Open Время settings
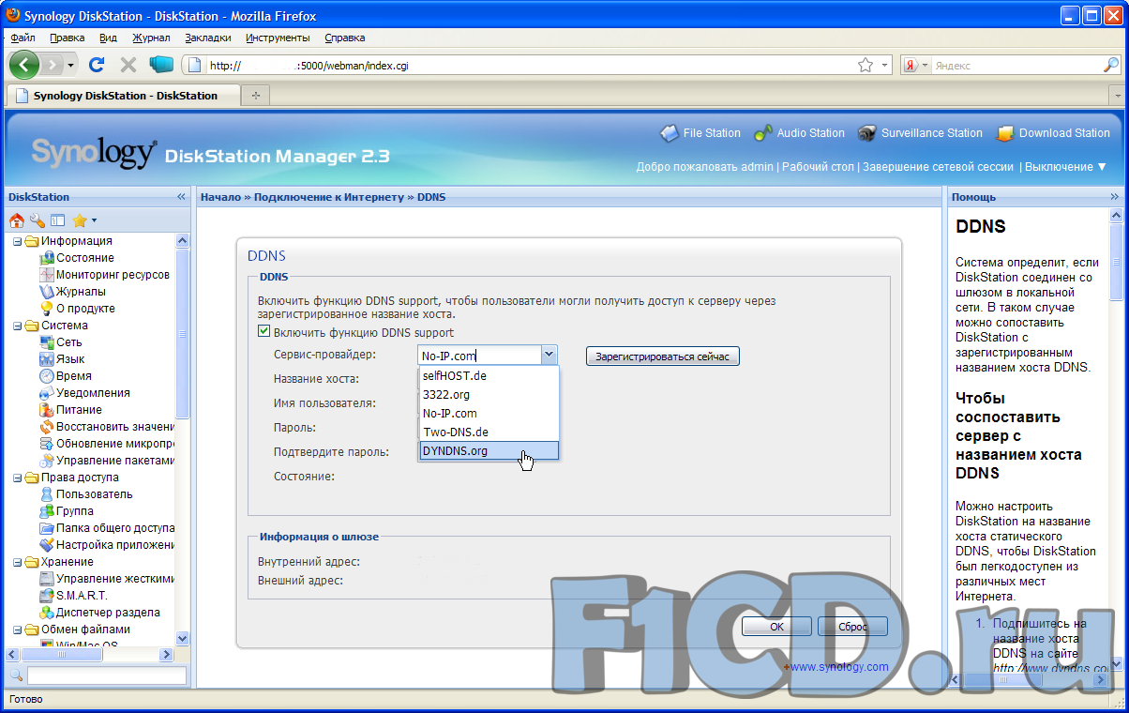 click(x=74, y=376)
